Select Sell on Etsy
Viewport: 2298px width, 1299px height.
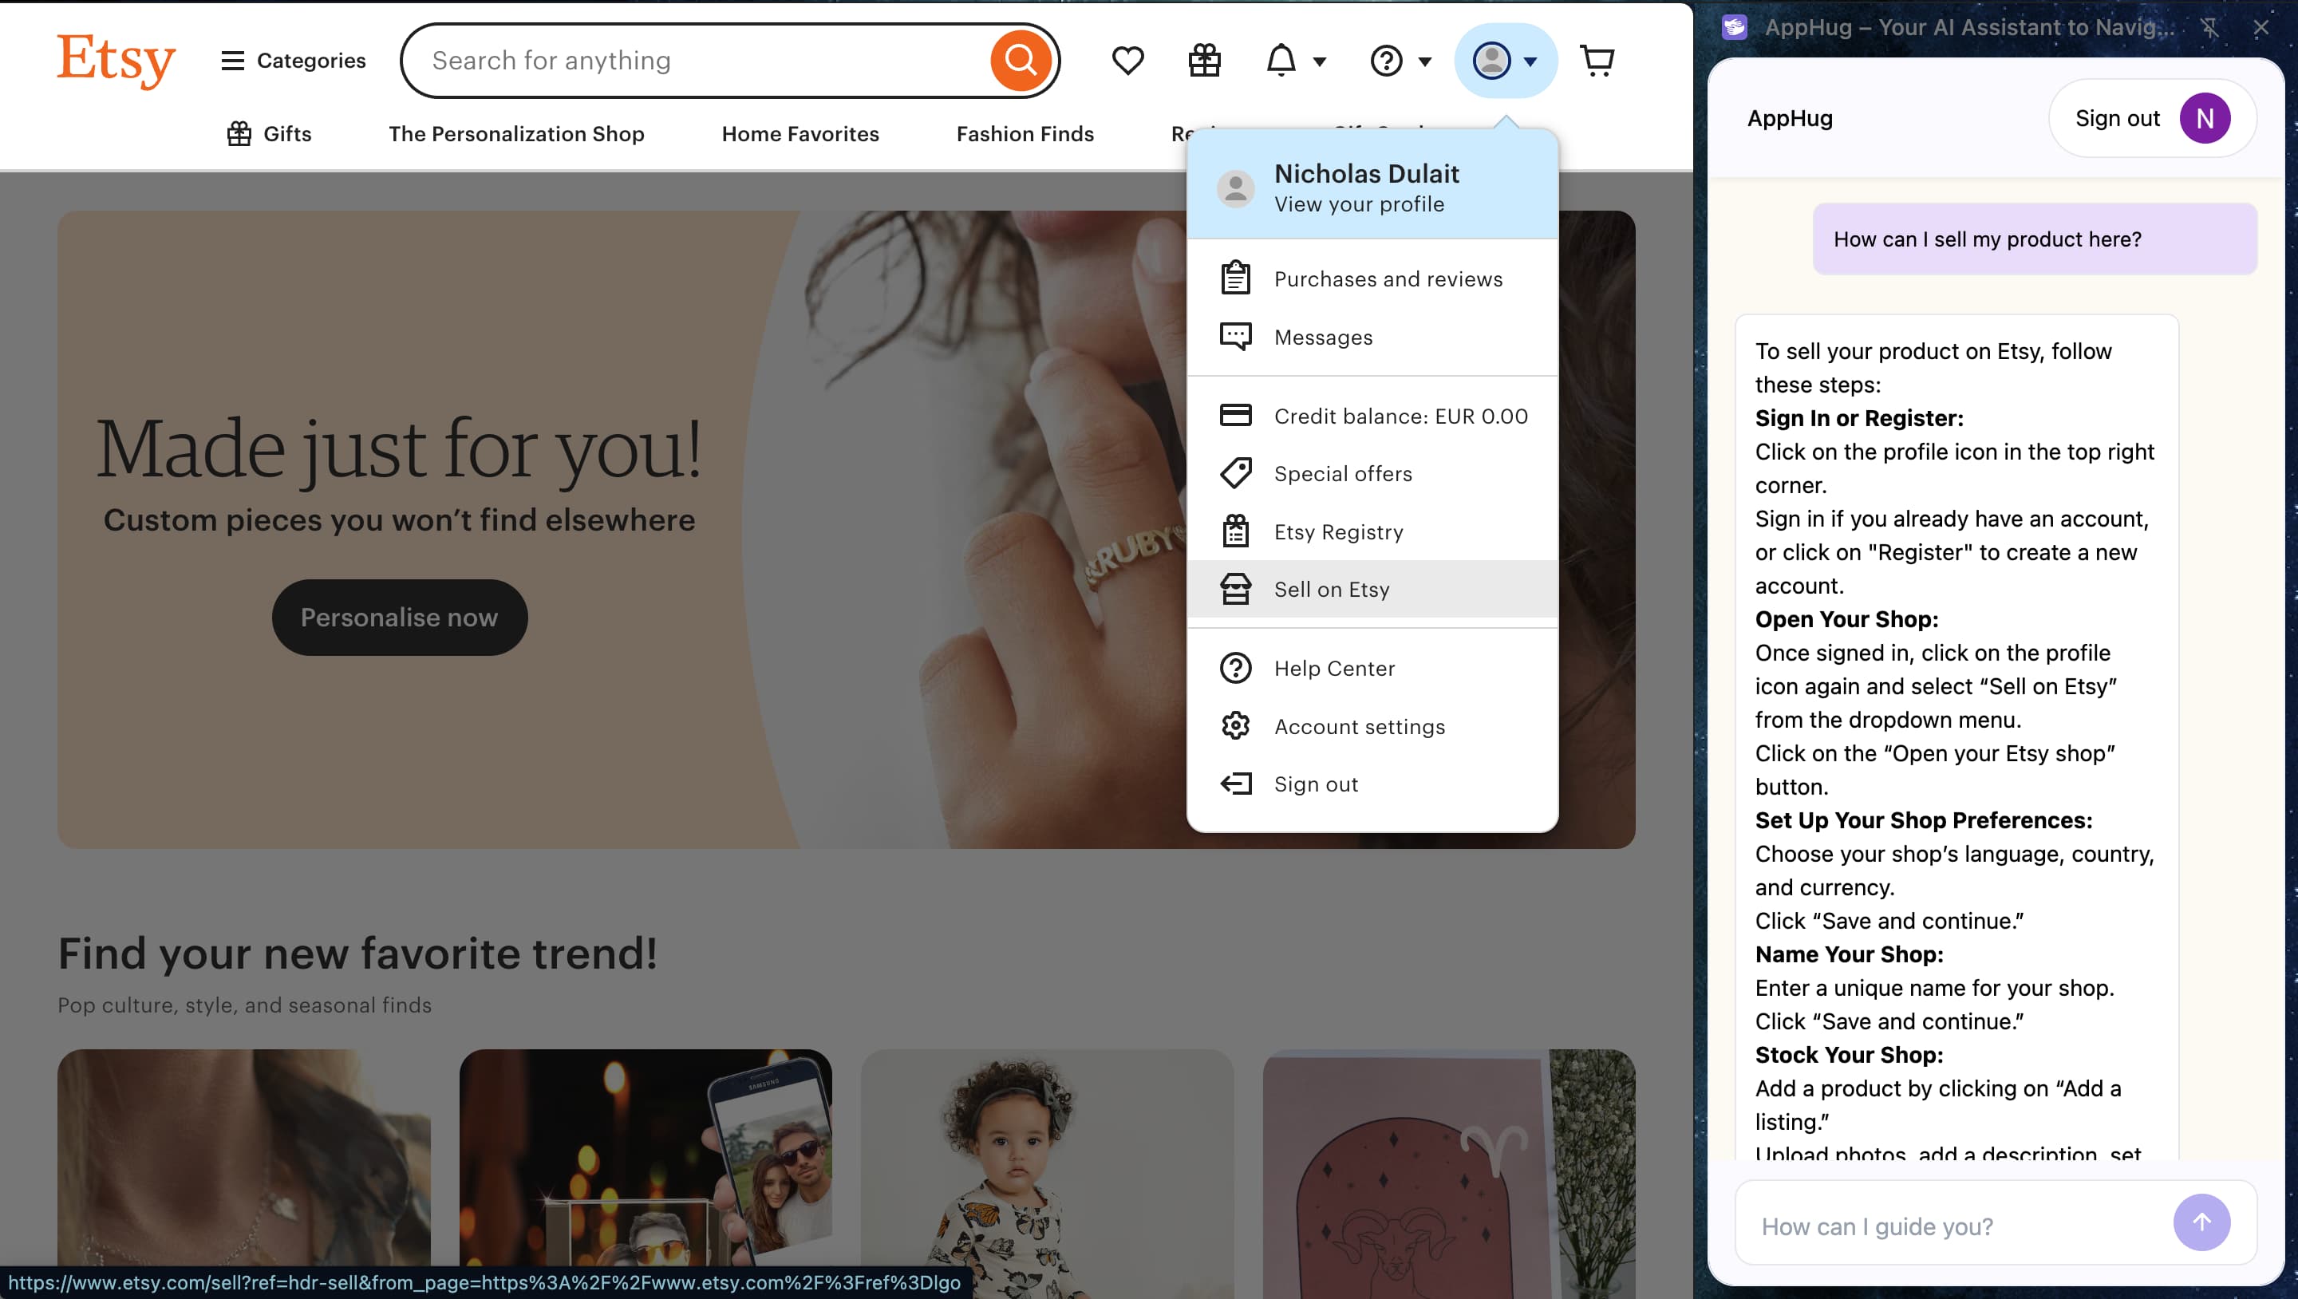click(1373, 589)
